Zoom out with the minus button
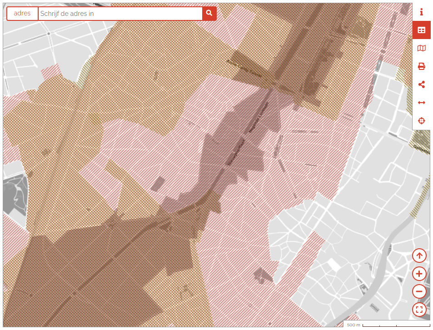This screenshot has width=433, height=330. pyautogui.click(x=419, y=291)
